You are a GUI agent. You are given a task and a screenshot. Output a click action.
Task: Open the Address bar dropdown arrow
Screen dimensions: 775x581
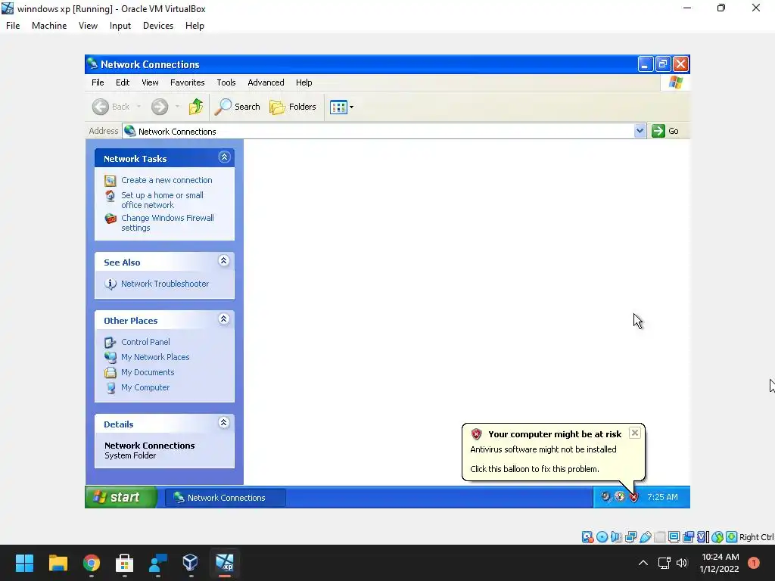(640, 131)
